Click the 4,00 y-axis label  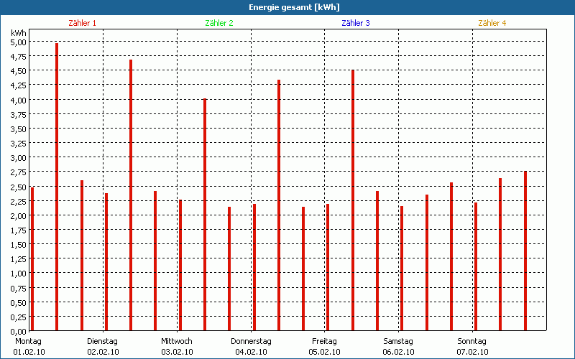pyautogui.click(x=17, y=100)
